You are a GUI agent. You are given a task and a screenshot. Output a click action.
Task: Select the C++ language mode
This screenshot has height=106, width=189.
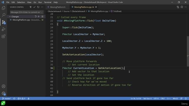click(169, 98)
